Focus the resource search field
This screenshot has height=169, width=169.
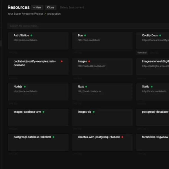(x=88, y=26)
